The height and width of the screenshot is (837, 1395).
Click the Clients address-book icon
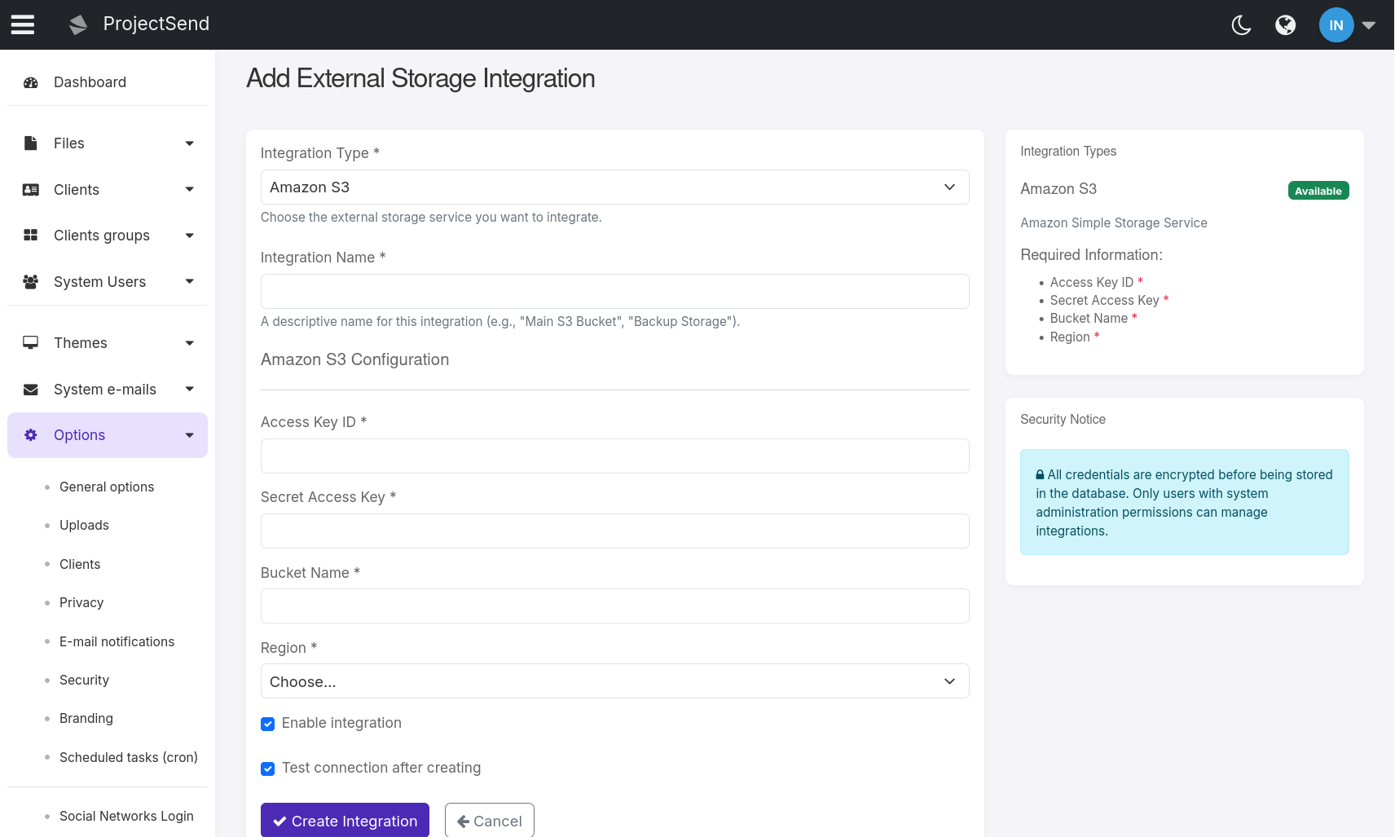click(x=30, y=189)
